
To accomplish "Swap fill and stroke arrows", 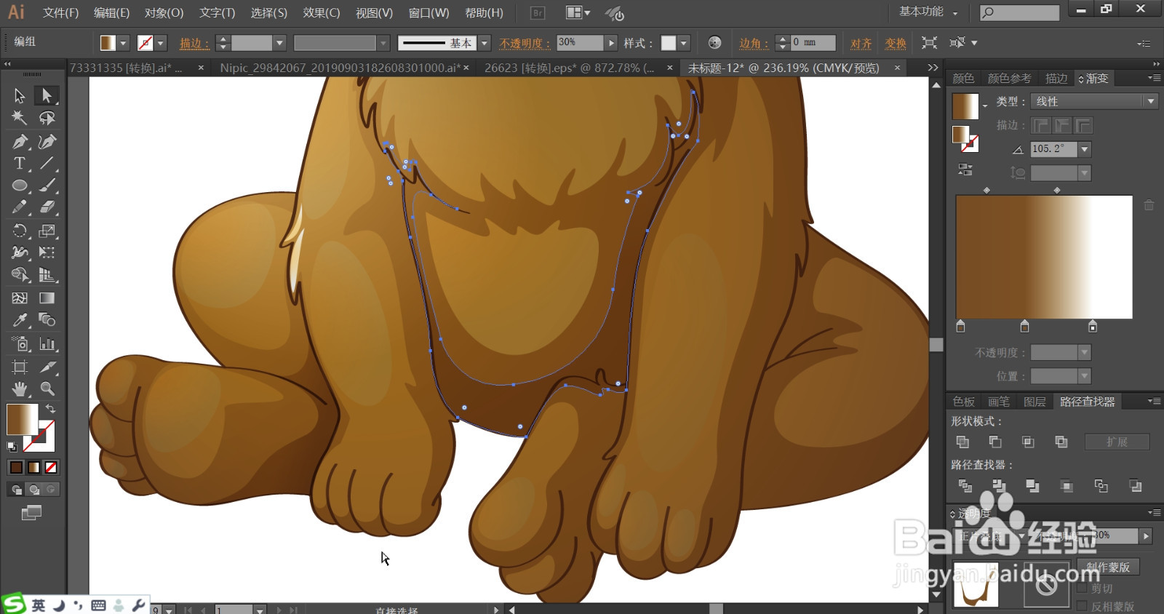I will coord(50,409).
